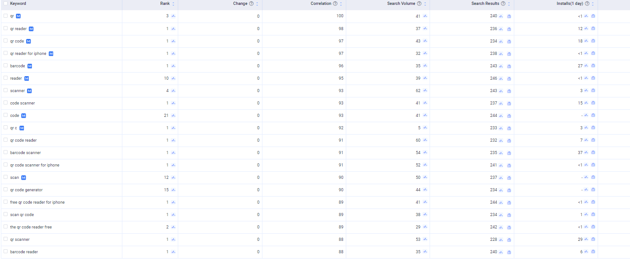This screenshot has height=259, width=630.
Task: Click rank value 1 for "qr reader"
Action: (x=168, y=29)
